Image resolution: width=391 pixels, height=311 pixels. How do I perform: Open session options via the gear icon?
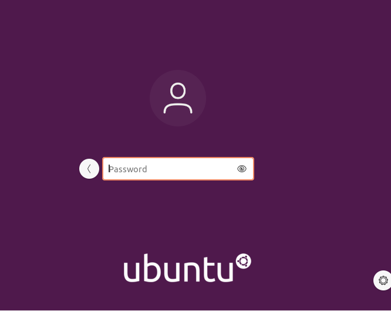click(x=383, y=280)
